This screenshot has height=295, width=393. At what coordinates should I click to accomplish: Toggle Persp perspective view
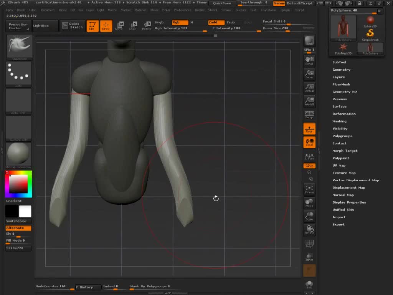[309, 114]
